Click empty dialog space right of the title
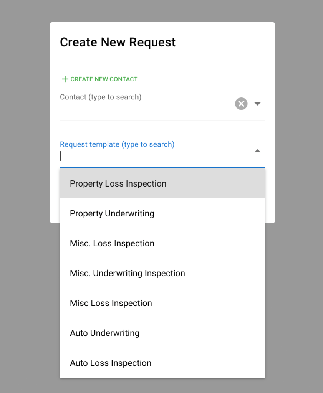The image size is (323, 393). 227,42
